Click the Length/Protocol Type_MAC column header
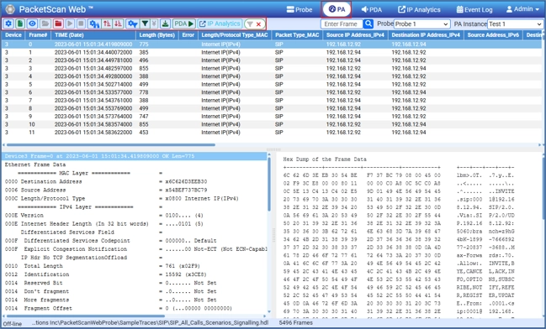 [235, 35]
